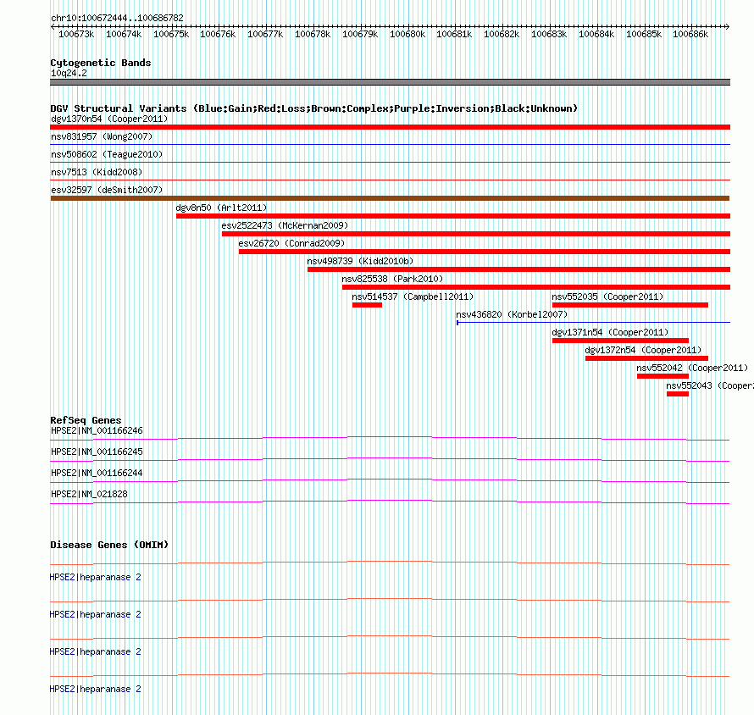Click the dgv1370n54 (Cooper2011) variant label
Image resolution: width=754 pixels, height=715 pixels.
109,119
